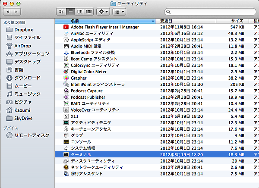
Task: Select ダウンロード in the sidebar
Action: pyautogui.click(x=27, y=78)
